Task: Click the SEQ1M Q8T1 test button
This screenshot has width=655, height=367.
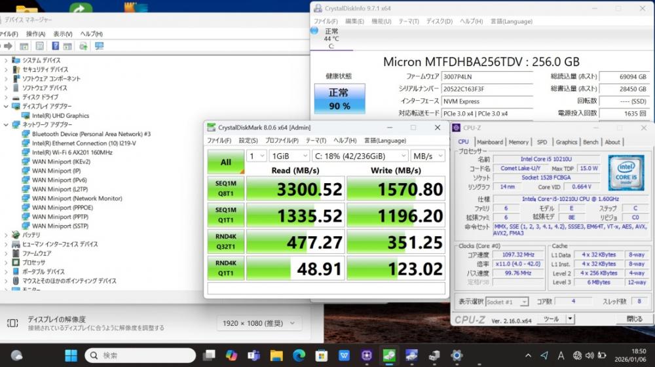Action: 225,188
